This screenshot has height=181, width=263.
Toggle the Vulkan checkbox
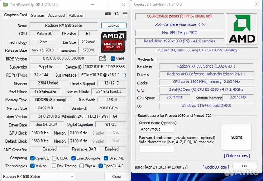33,166
